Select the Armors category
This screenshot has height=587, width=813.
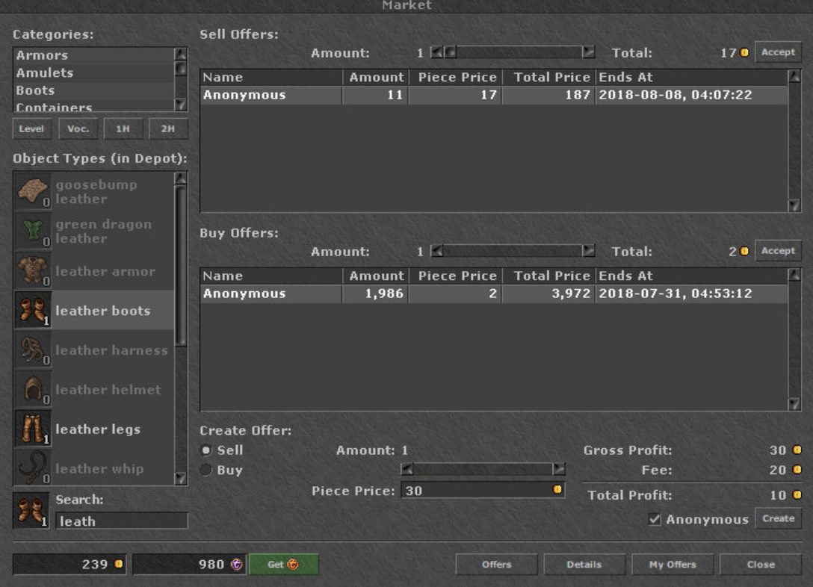point(94,55)
